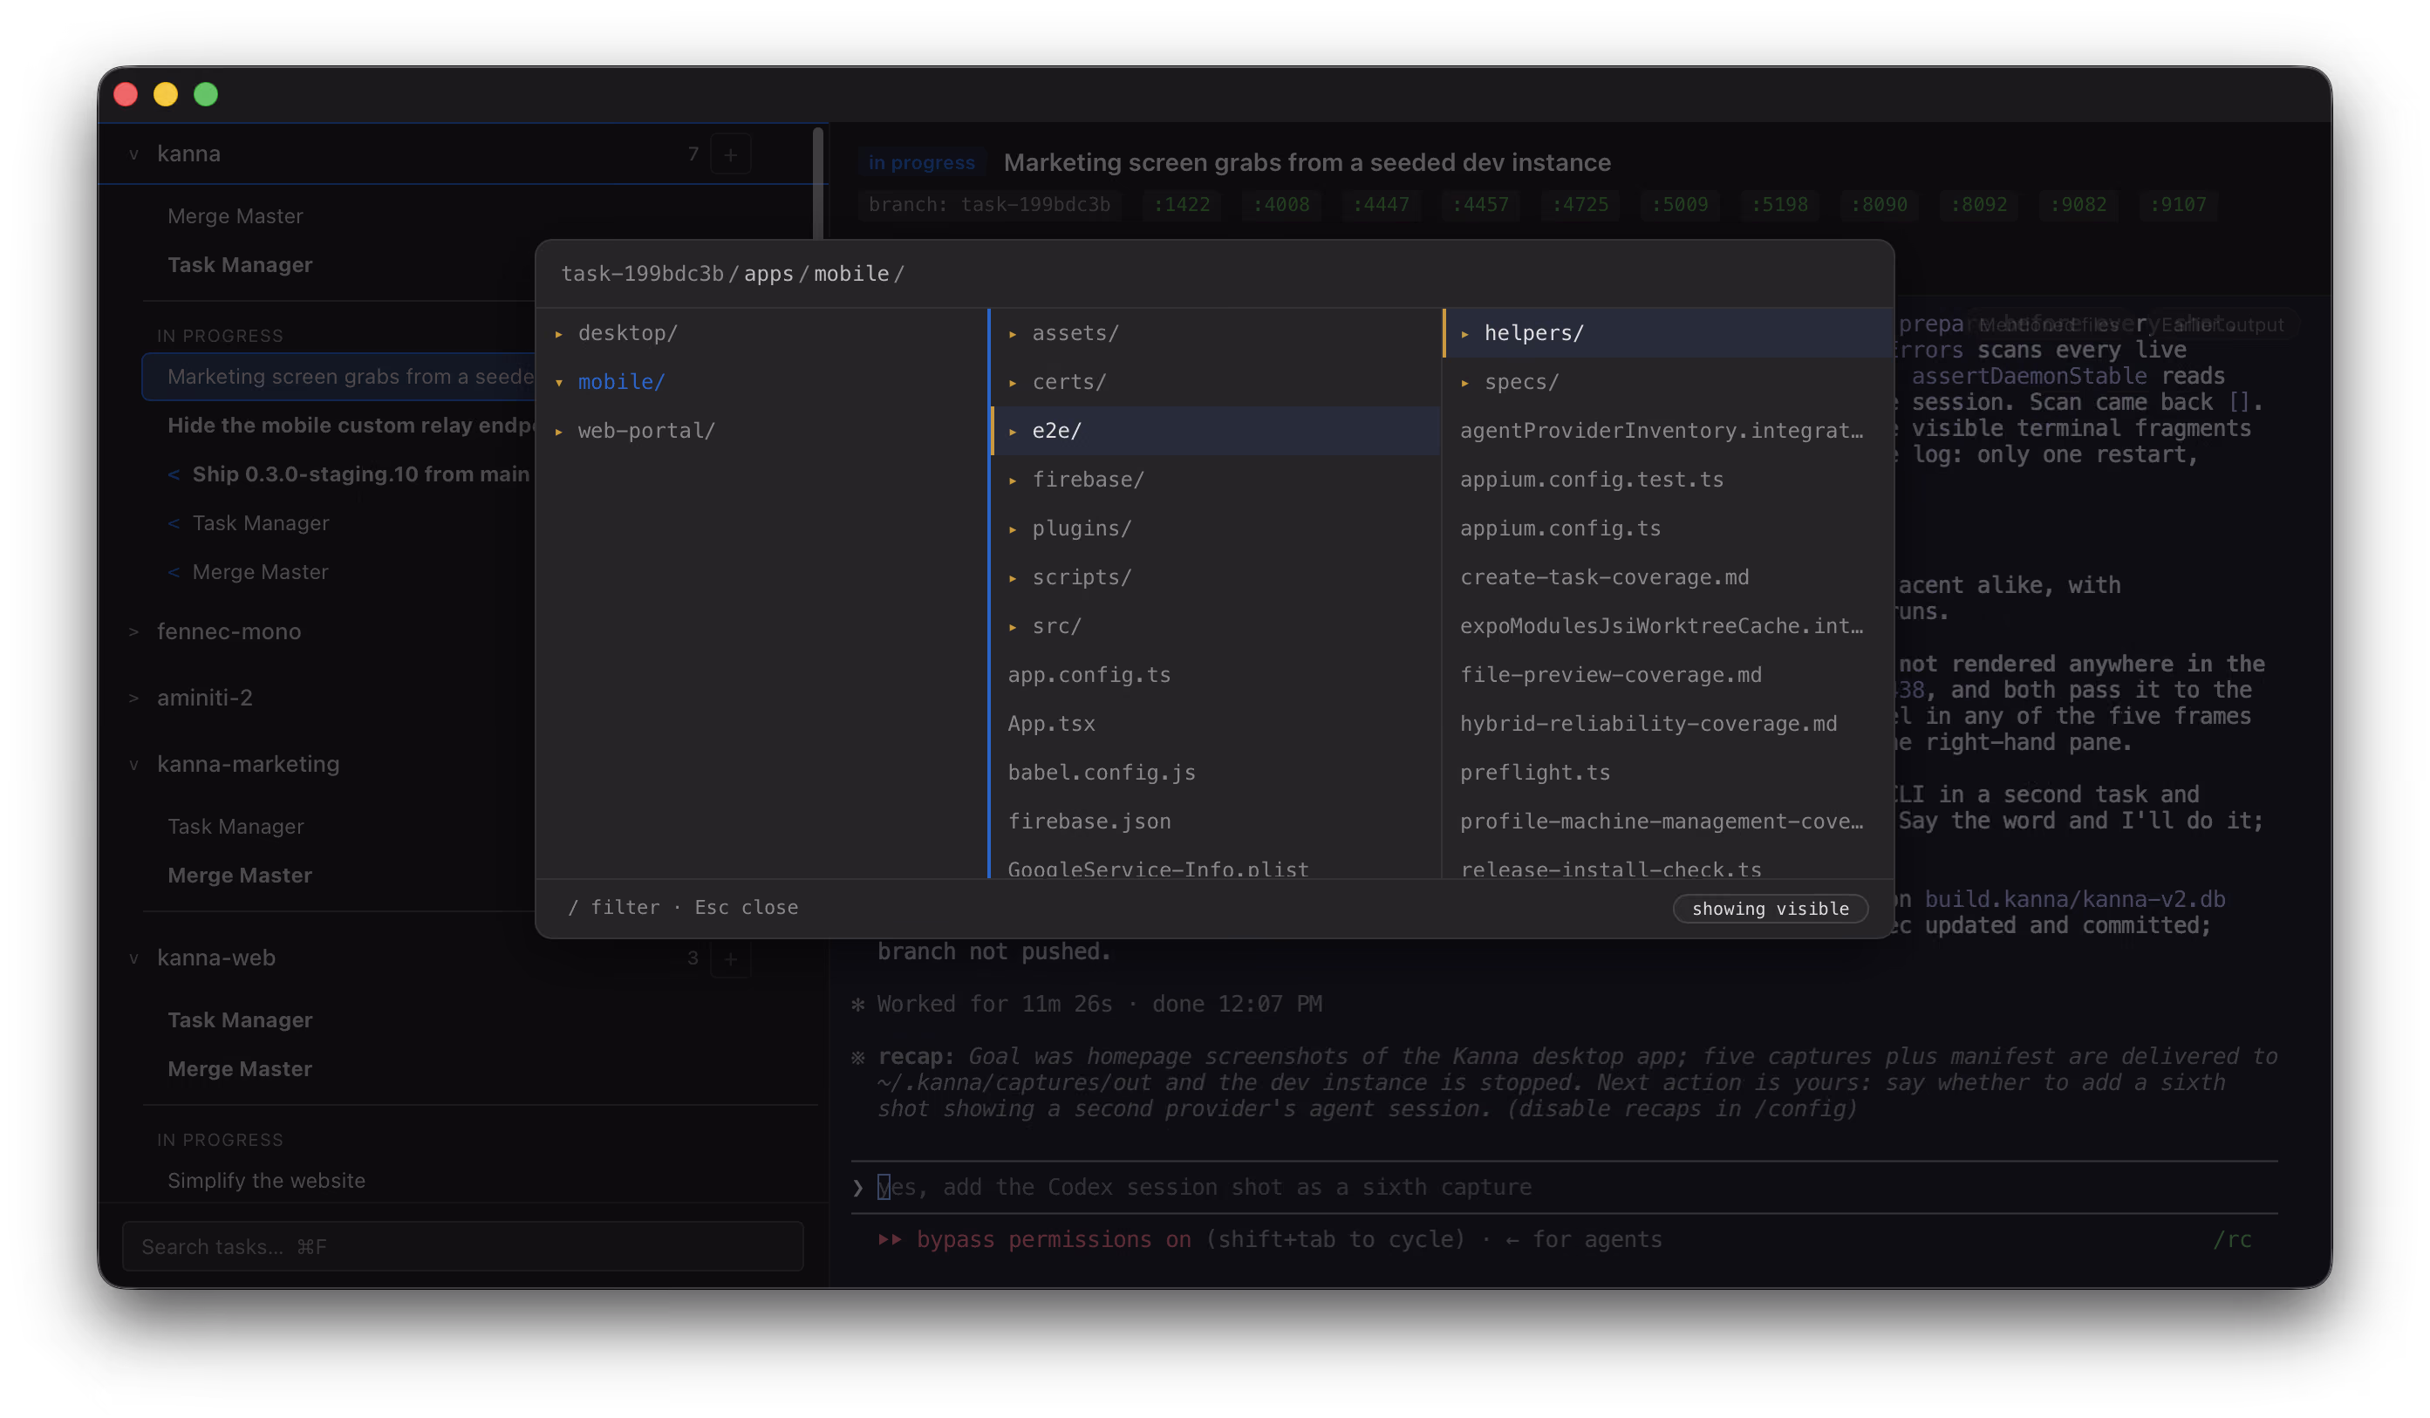
Task: Select Task Manager under kanna-marketing
Action: tap(235, 827)
